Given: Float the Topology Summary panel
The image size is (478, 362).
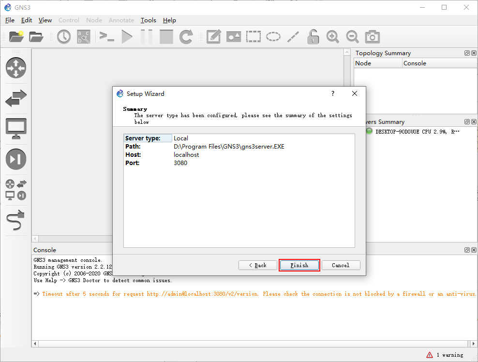Looking at the screenshot, I should [x=467, y=53].
